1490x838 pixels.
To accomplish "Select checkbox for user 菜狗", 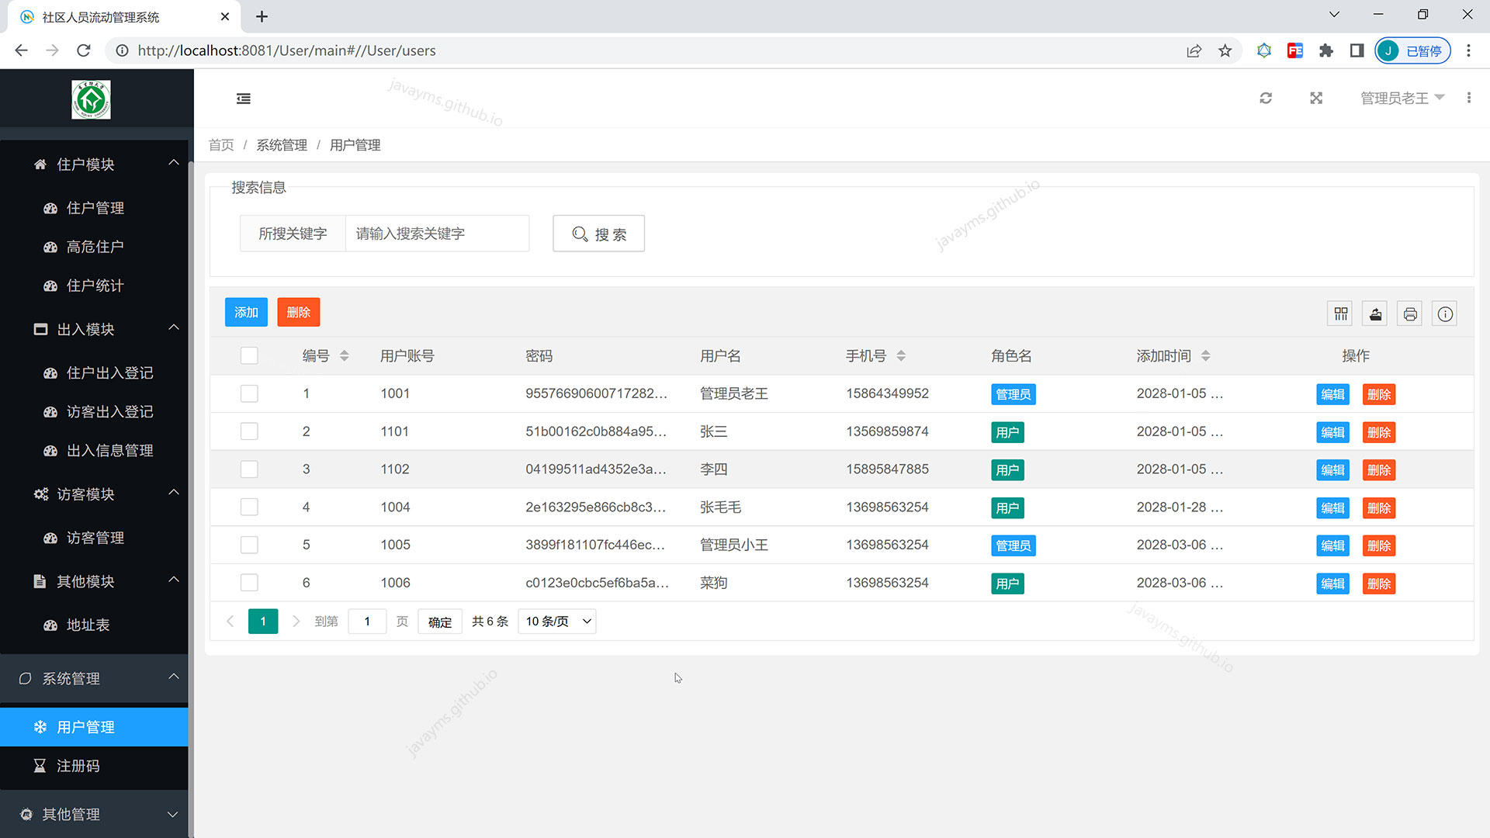I will [x=249, y=583].
